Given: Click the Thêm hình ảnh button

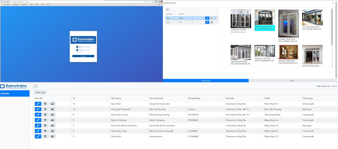Looking at the screenshot, I should pos(206,81).
